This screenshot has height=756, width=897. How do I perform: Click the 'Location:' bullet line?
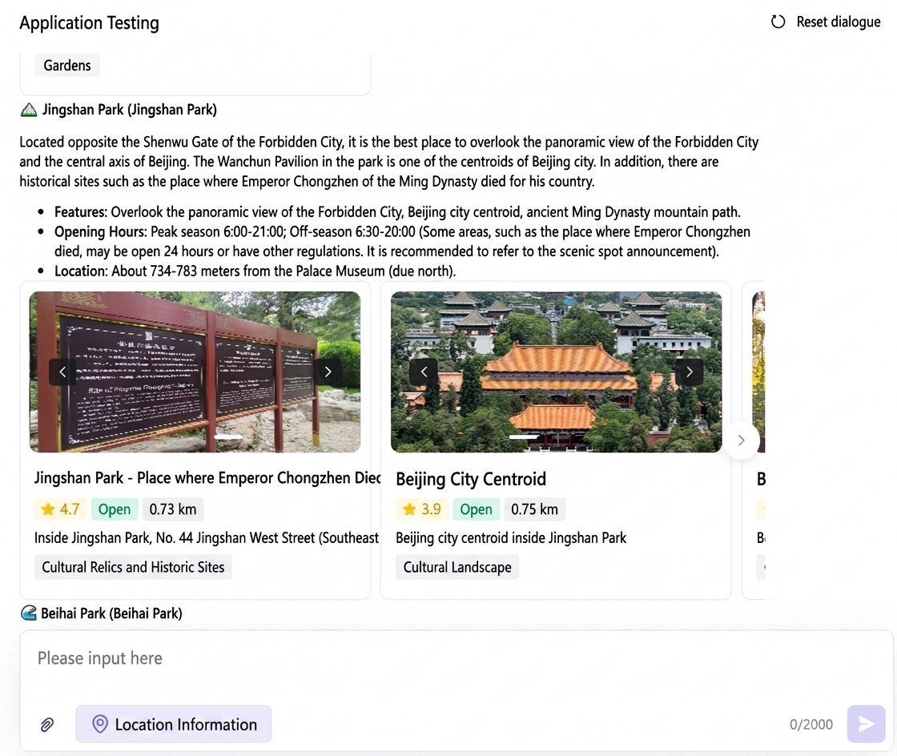pyautogui.click(x=255, y=271)
